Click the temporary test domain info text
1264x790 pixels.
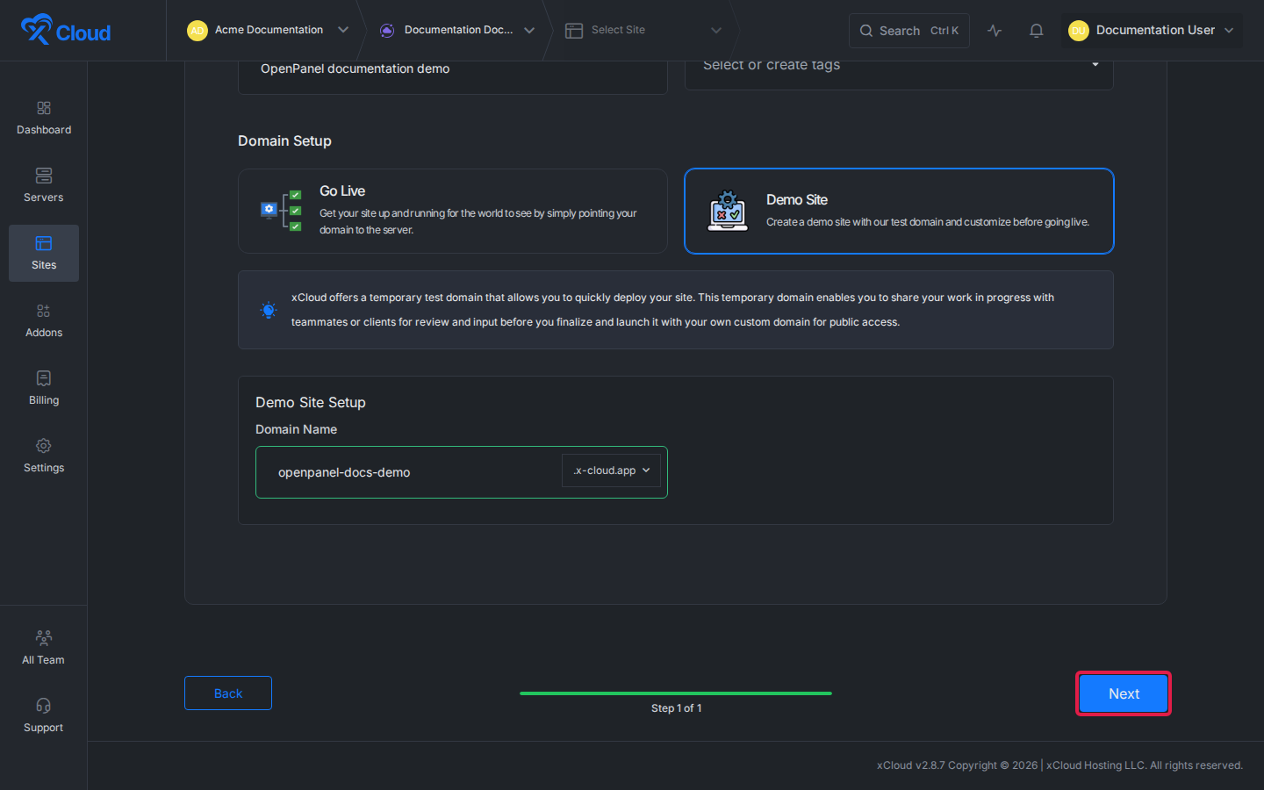point(672,310)
